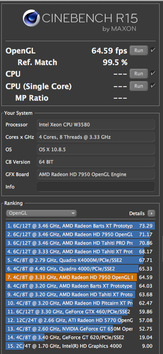Select the Processor field Intel Xeon W3580
The height and width of the screenshot is (354, 163).
96,124
